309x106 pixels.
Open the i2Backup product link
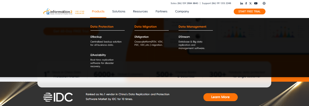[96, 37]
